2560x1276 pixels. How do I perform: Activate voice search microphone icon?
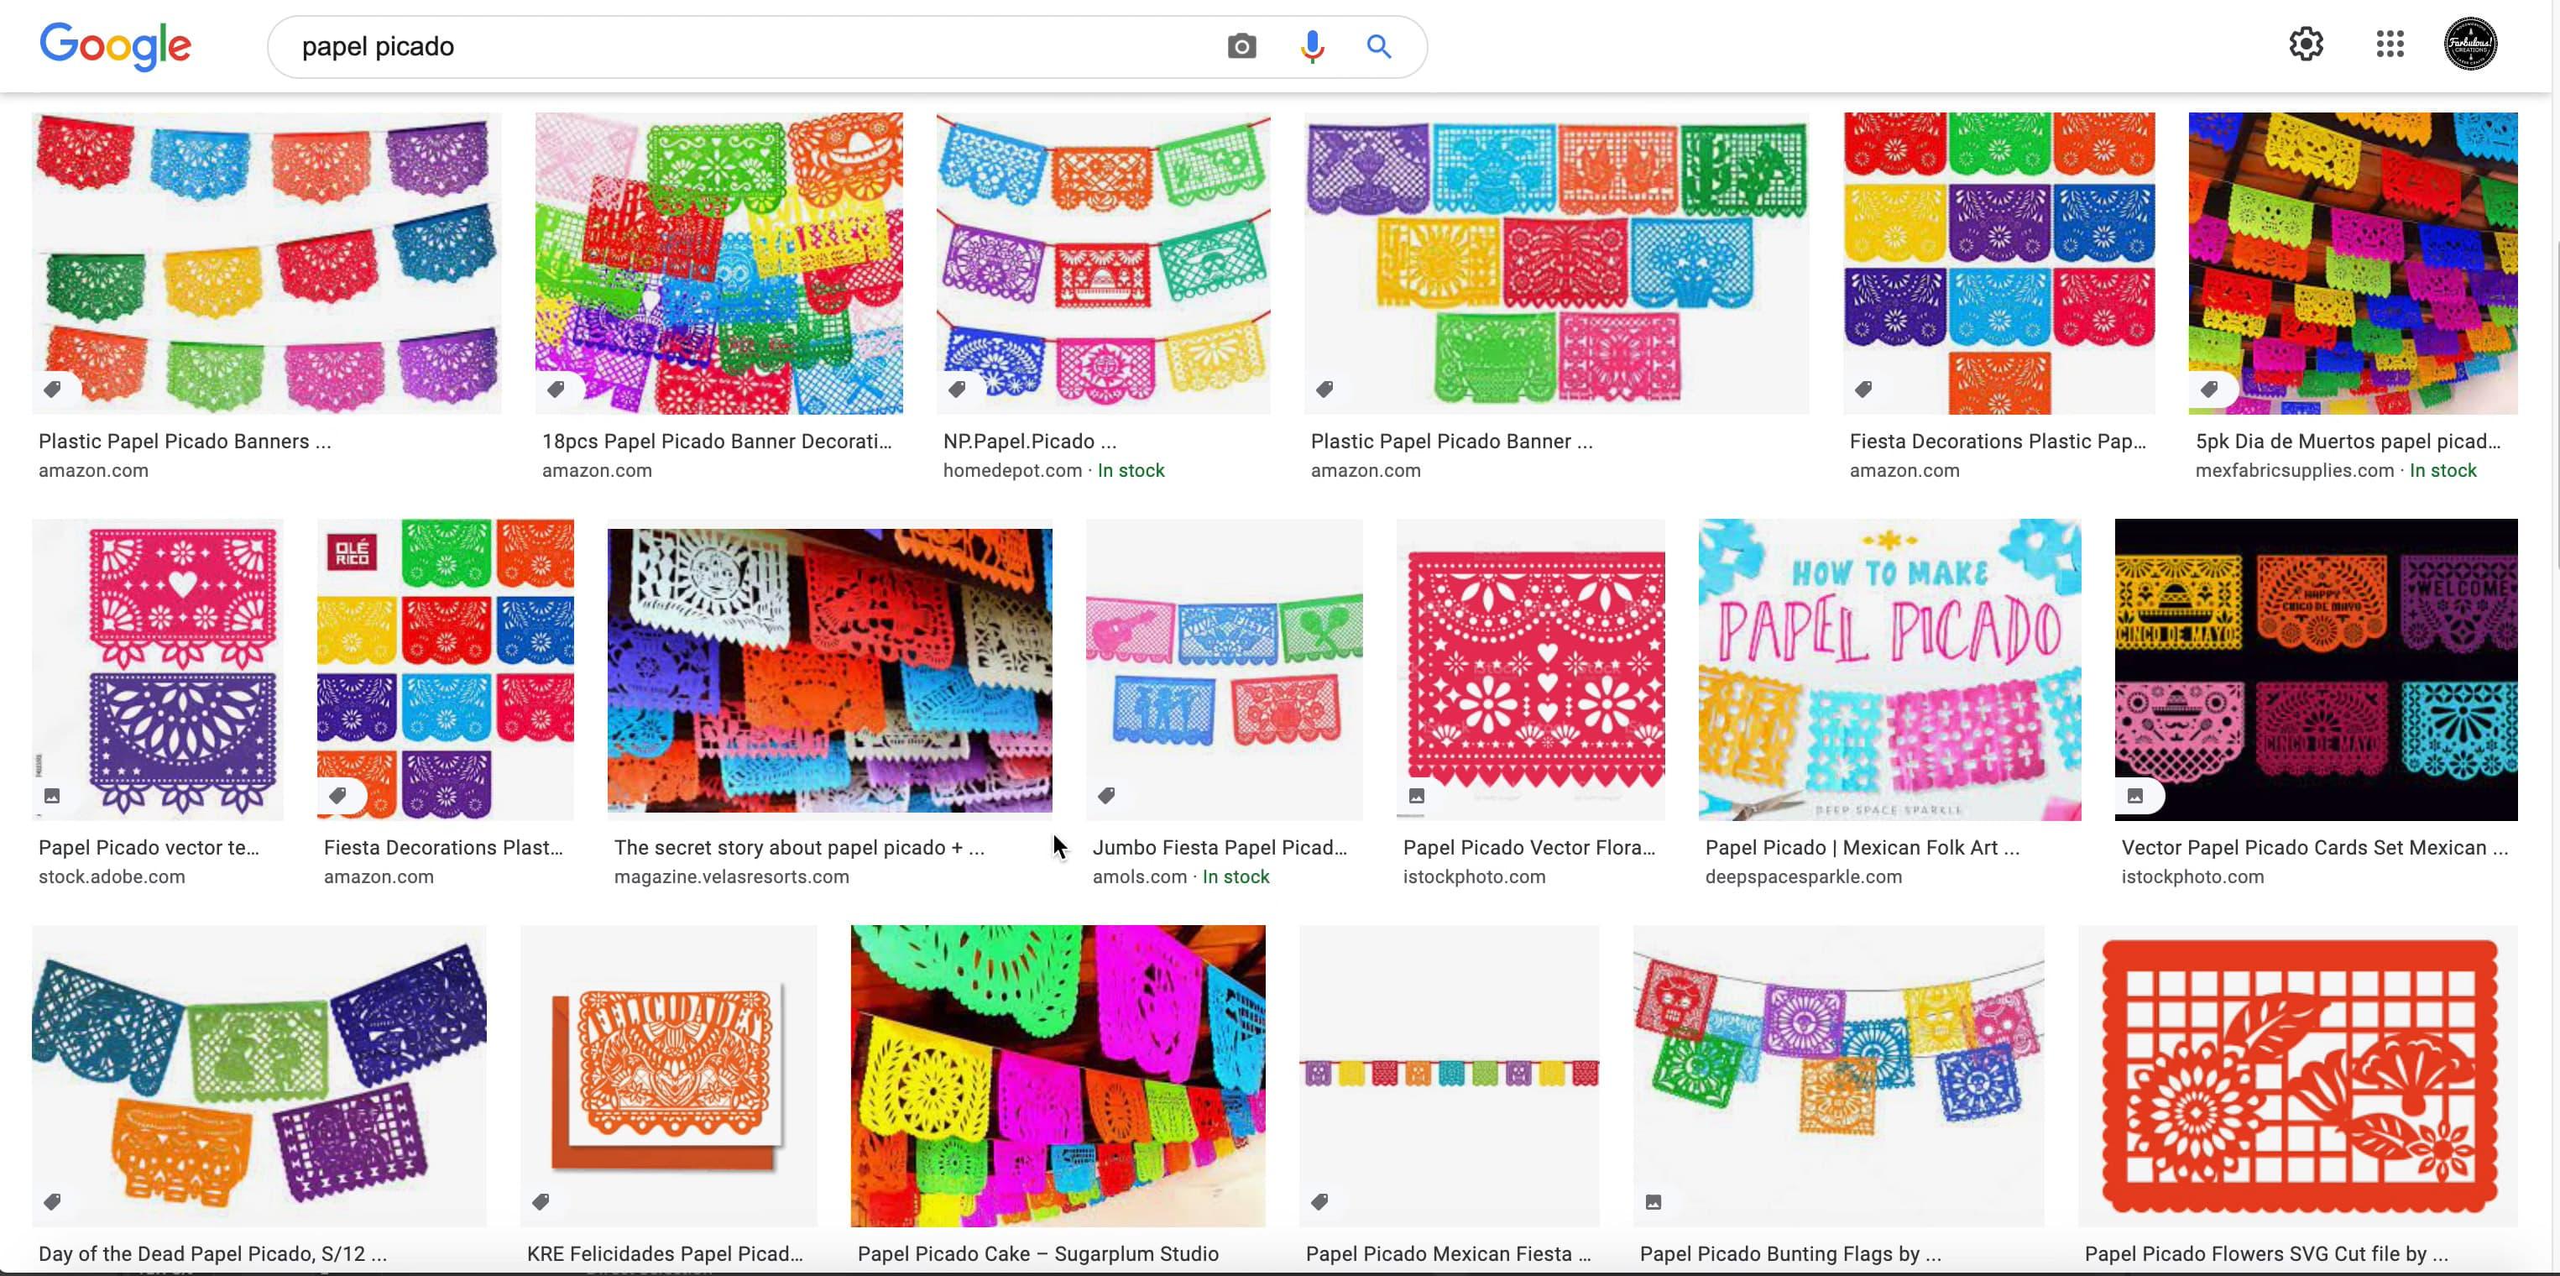[1312, 47]
